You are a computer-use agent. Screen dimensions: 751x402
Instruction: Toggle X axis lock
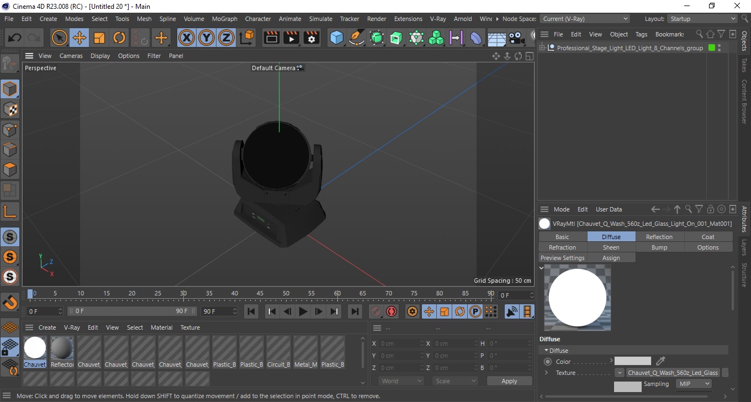coord(187,38)
